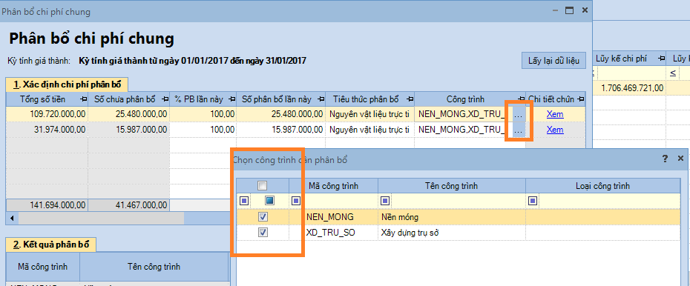This screenshot has width=690, height=286.
Task: Uncheck the NEN_MONG project checkbox
Action: pos(263,216)
